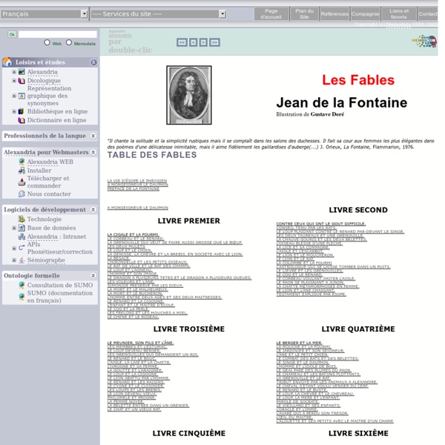The width and height of the screenshot is (445, 445).
Task: Open Le Meunier, son fils et l'âne
Action: [x=140, y=343]
